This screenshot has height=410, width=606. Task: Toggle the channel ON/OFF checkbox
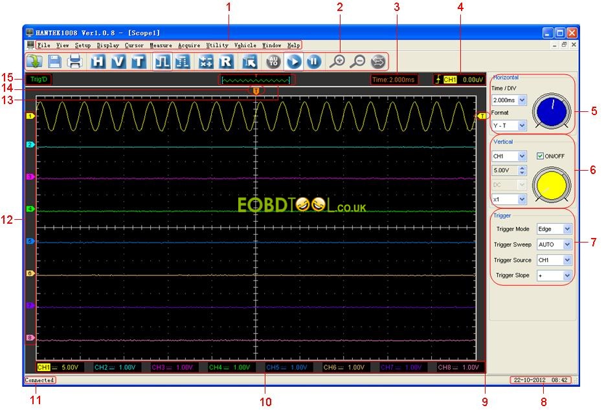(x=541, y=156)
